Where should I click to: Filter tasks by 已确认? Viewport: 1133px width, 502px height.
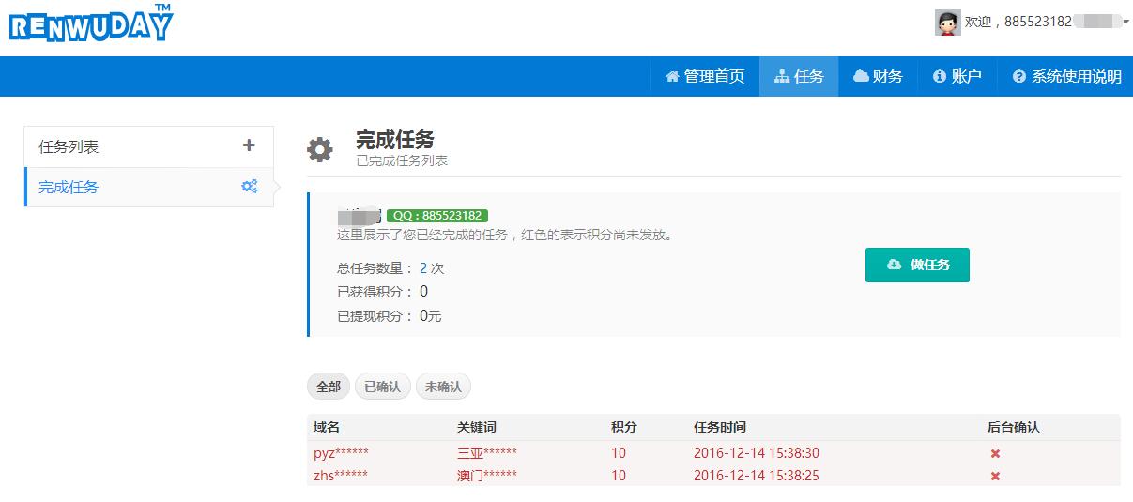[382, 387]
